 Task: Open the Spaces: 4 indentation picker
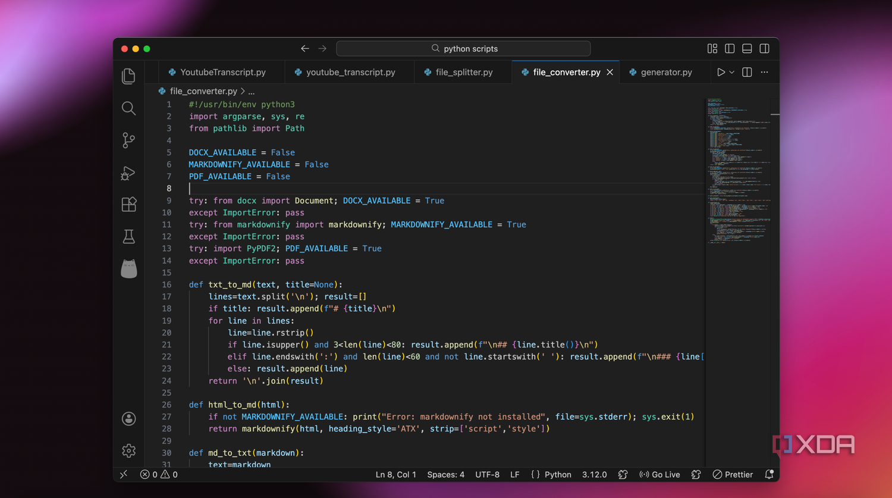[x=445, y=474]
